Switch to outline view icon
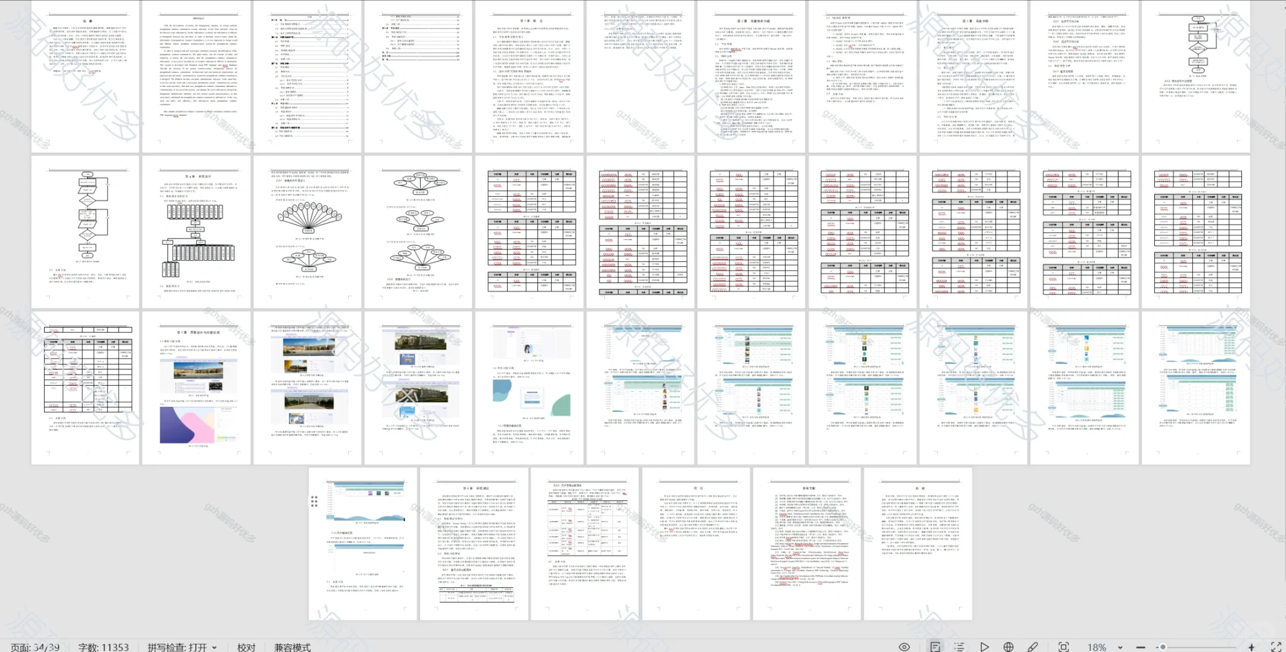The width and height of the screenshot is (1286, 652). click(x=959, y=647)
